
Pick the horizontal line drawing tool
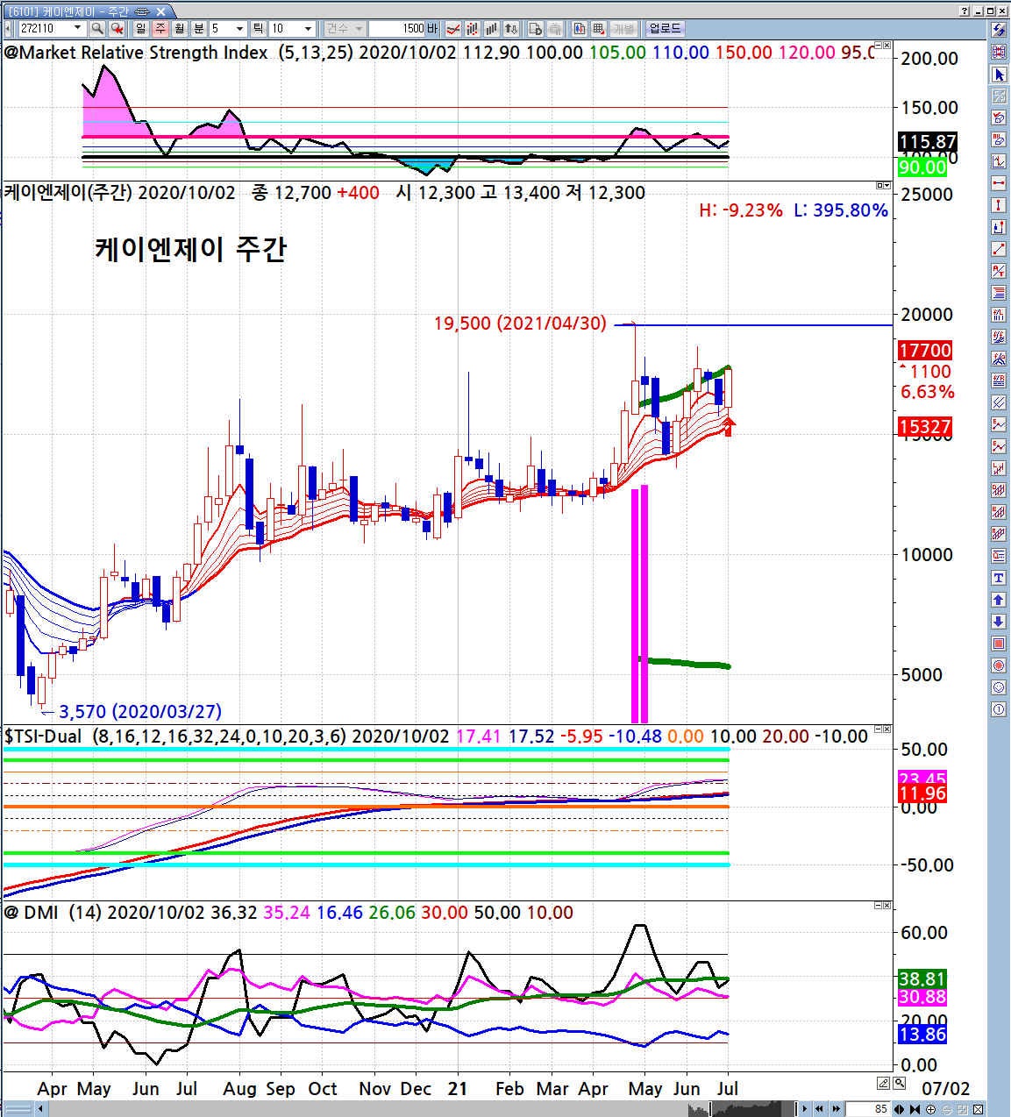tap(999, 183)
